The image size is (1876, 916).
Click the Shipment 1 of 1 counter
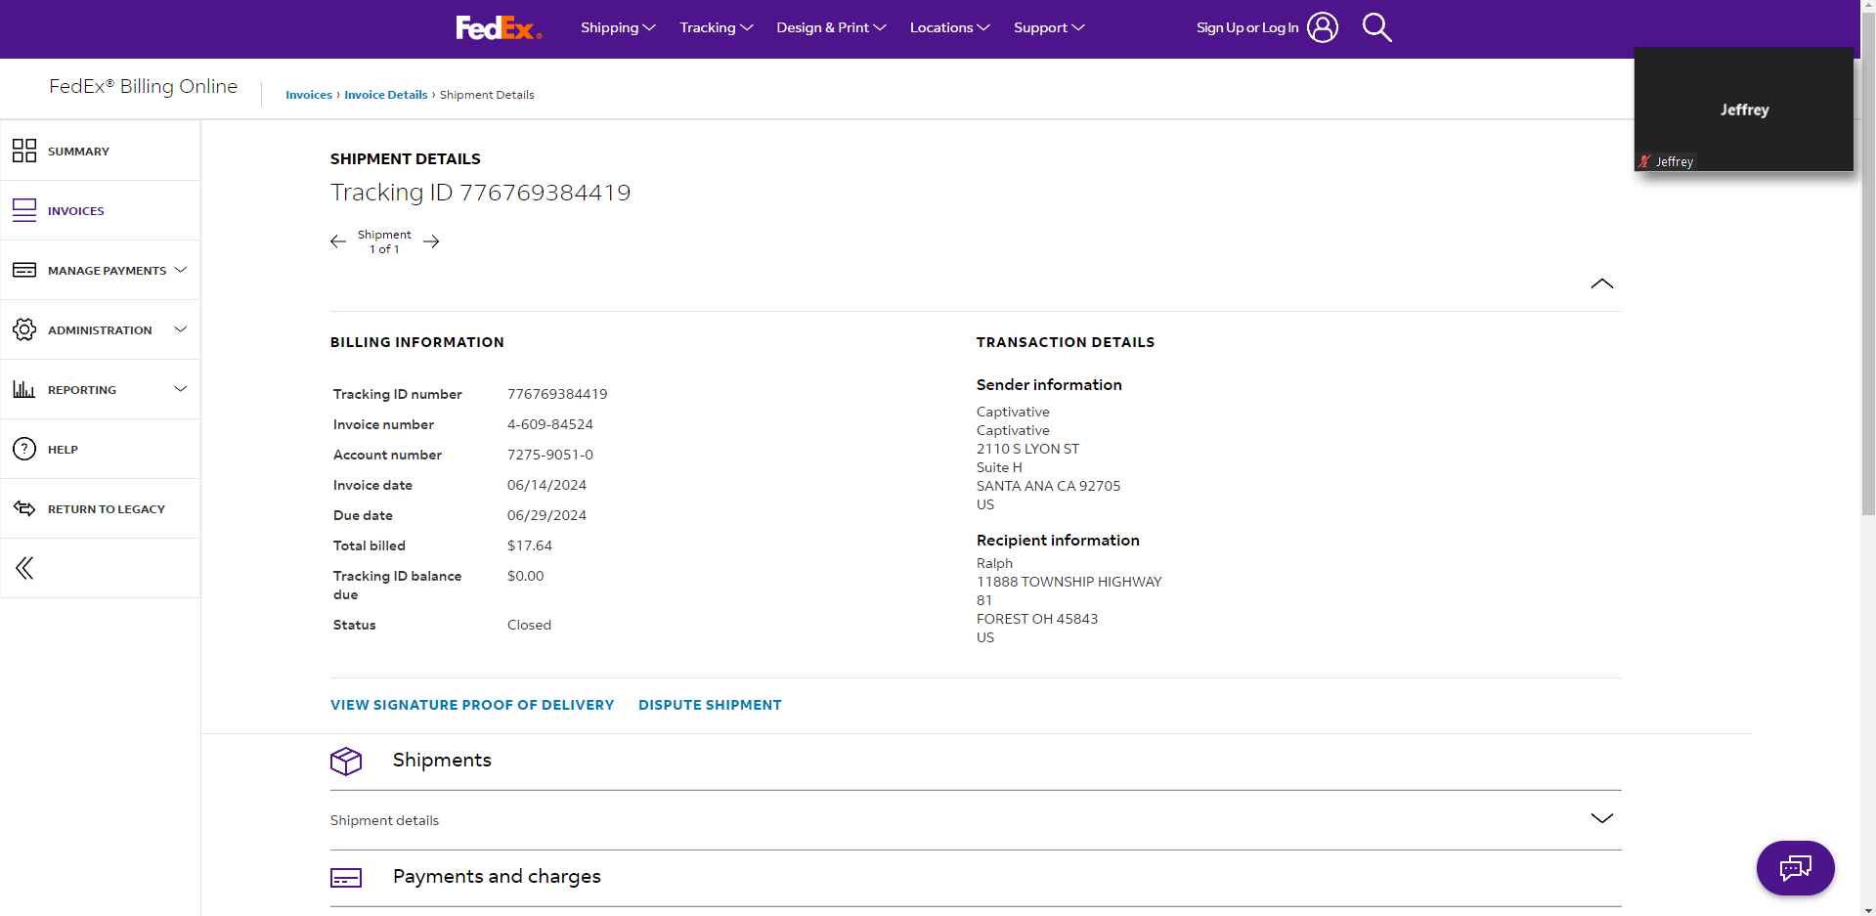(384, 241)
